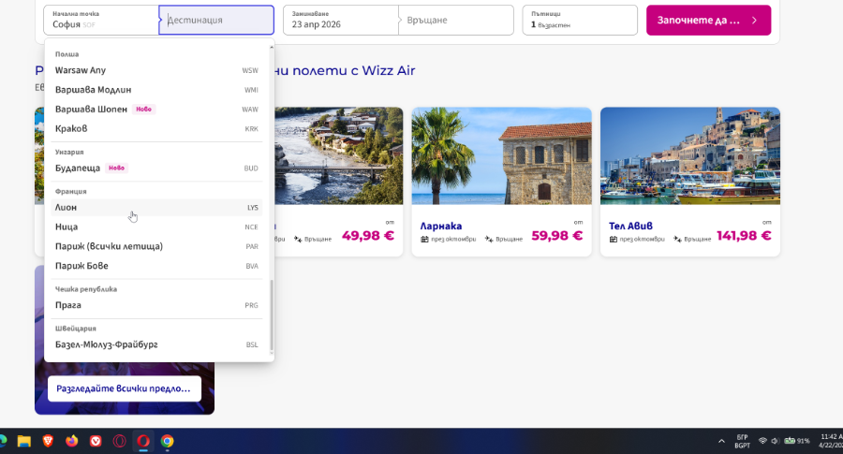843x454 pixels.
Task: Select Варшава Модлин destination
Action: (156, 90)
